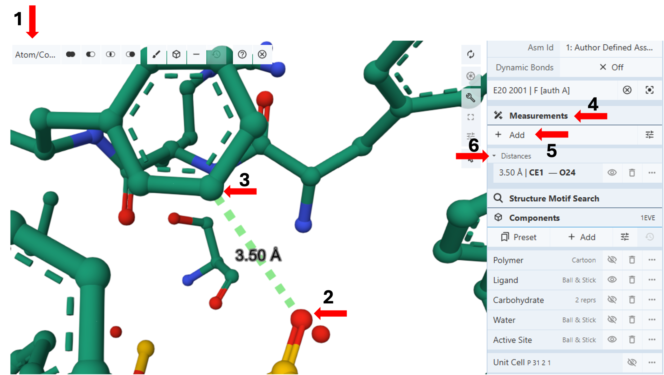Open the Measurements section header
Image resolution: width=664 pixels, height=375 pixels.
[538, 116]
